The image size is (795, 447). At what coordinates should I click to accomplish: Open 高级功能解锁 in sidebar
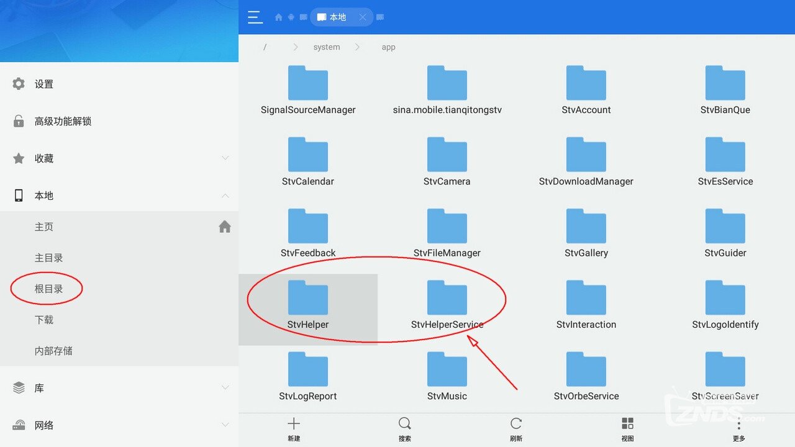119,121
